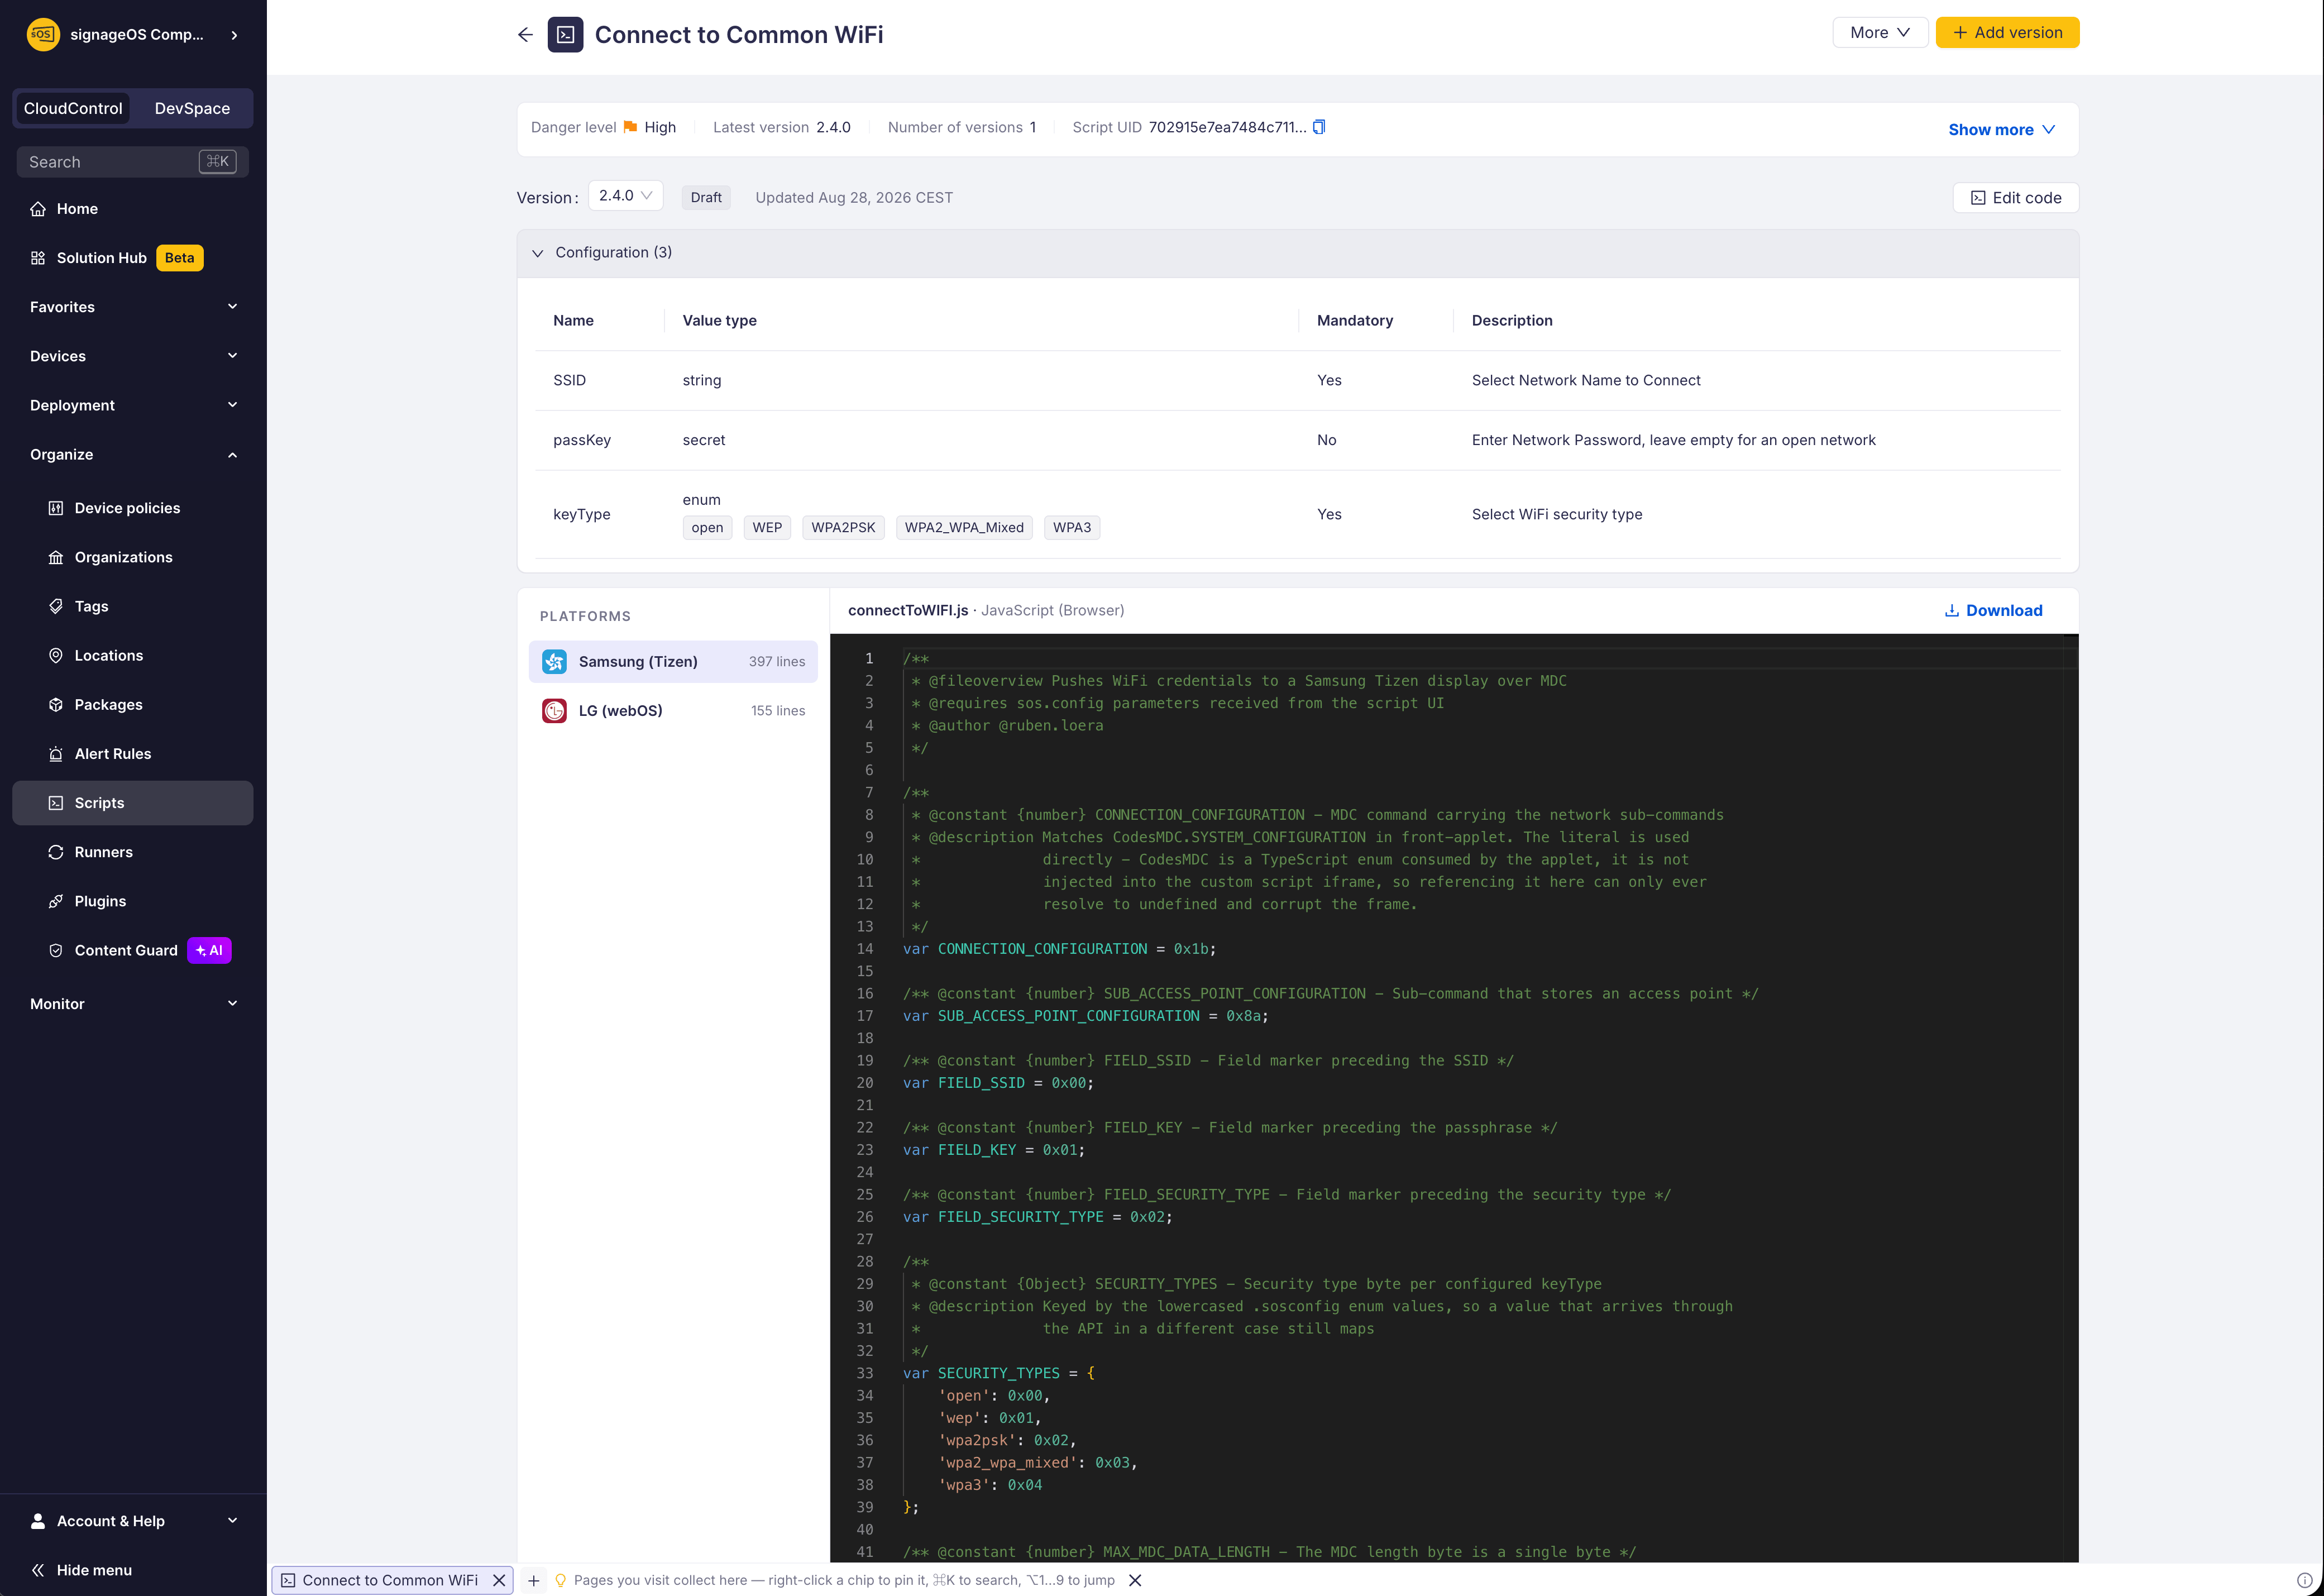
Task: Switch to the DevSpace tab
Action: [192, 108]
